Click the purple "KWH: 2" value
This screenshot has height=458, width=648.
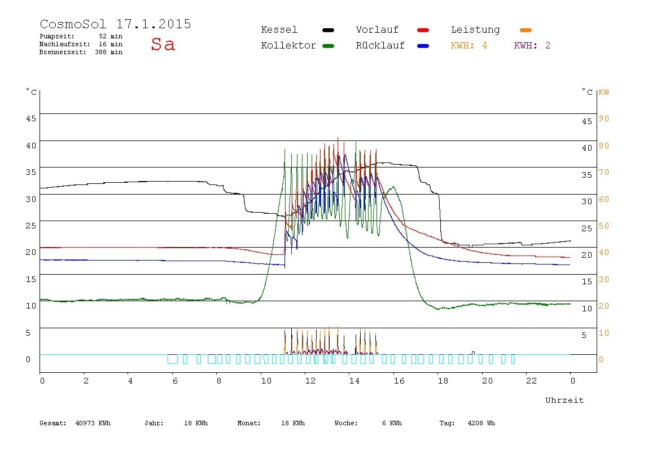click(x=532, y=46)
